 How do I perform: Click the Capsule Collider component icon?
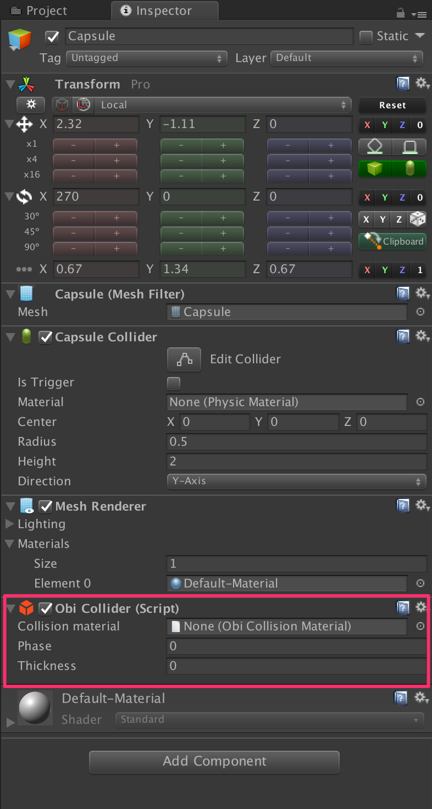point(26,336)
